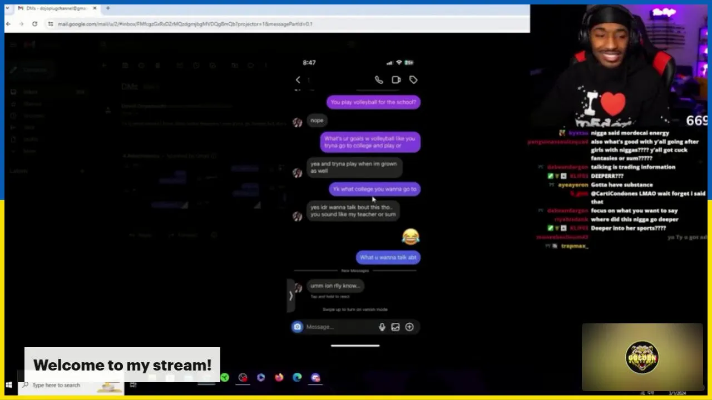Expand the side arrow beside last message
The image size is (712, 400).
290,296
